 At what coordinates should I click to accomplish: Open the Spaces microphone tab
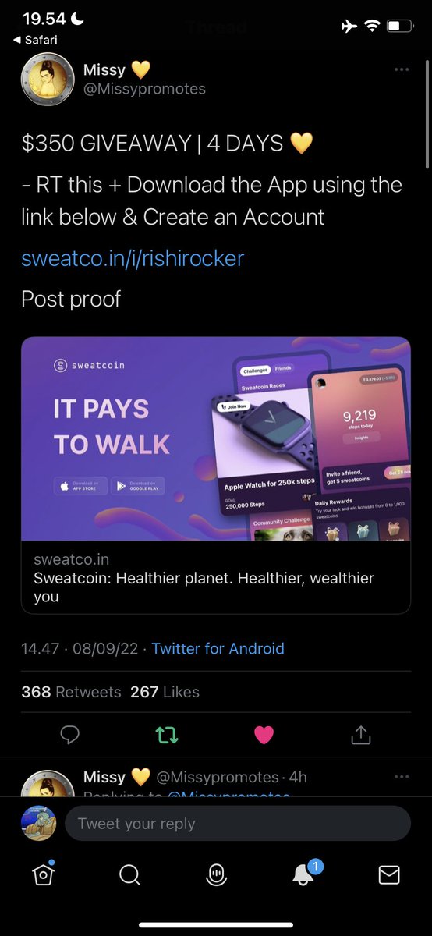pos(216,875)
